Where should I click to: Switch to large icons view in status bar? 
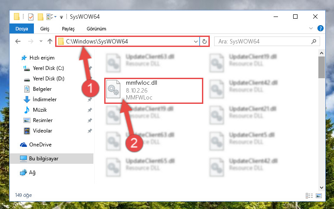319,196
